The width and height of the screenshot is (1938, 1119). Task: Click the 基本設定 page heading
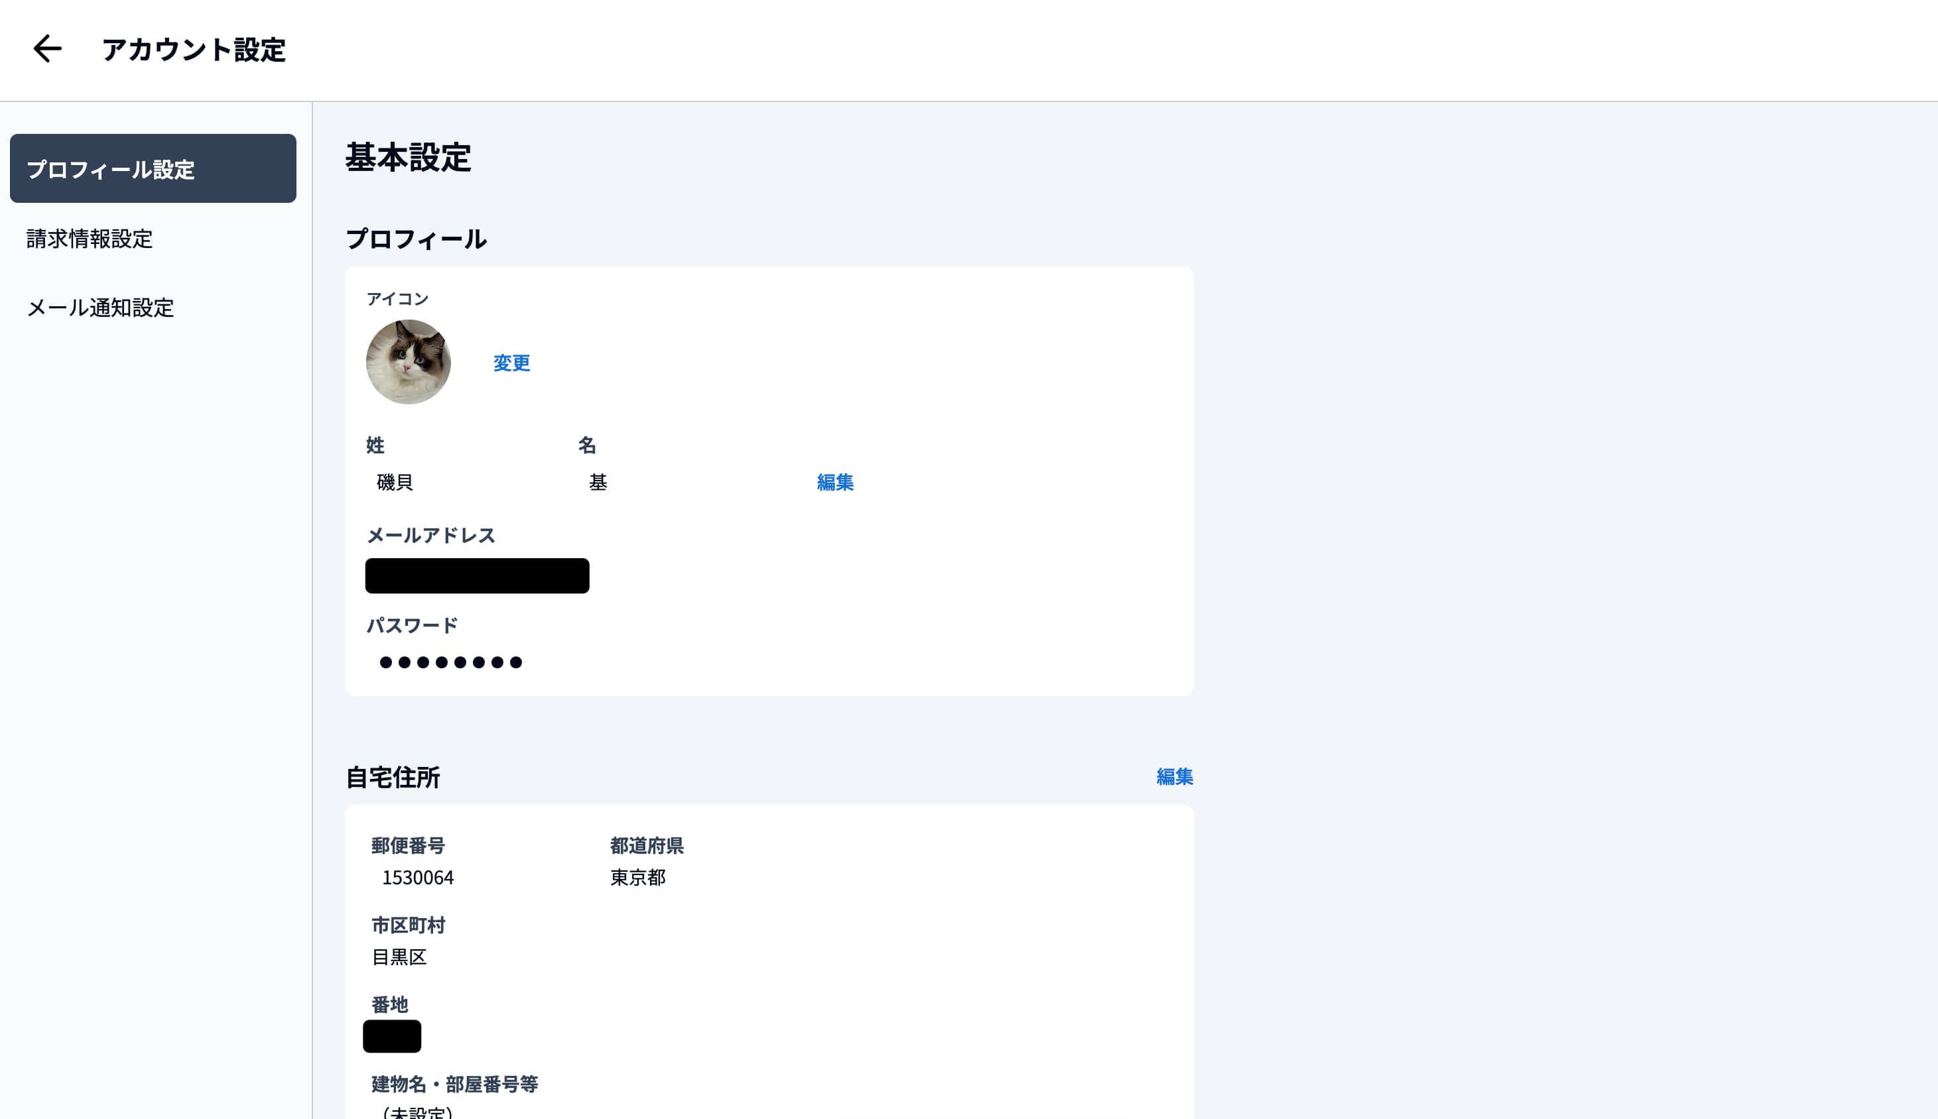409,158
